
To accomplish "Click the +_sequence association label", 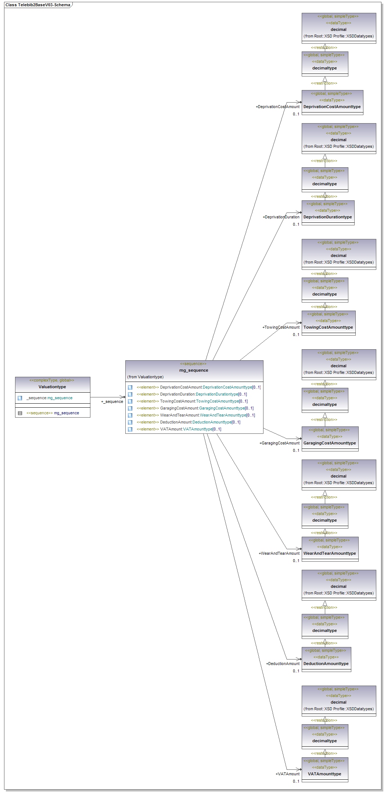I will 112,401.
